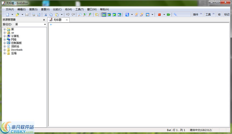
Task: Expand the 压缩 tree node
Action: (x=5, y=53)
